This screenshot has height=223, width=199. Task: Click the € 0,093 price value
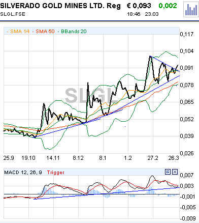139,6
